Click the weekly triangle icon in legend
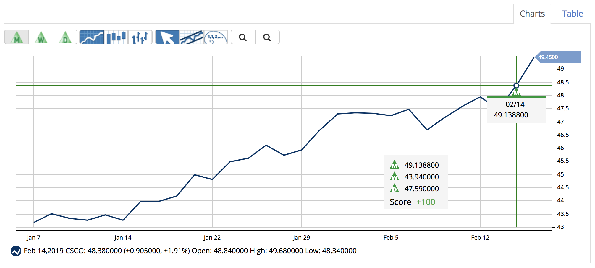This screenshot has width=595, height=268. [394, 176]
